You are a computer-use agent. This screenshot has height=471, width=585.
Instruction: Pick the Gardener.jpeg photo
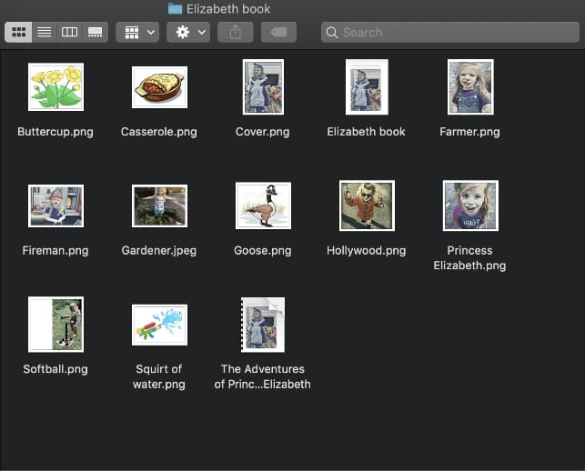click(x=159, y=205)
